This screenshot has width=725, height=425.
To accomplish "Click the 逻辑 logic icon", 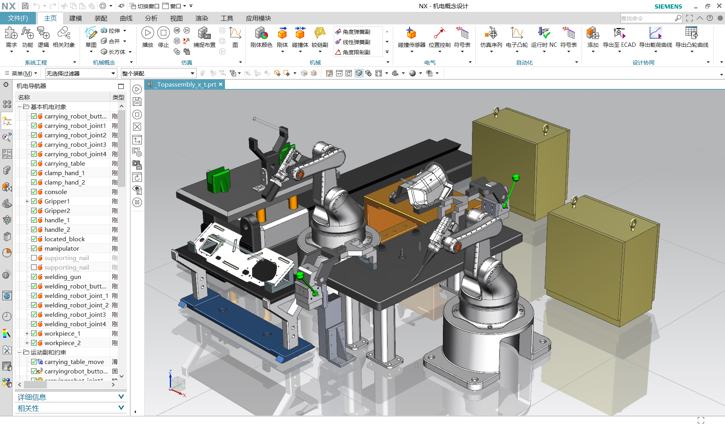I will click(43, 33).
